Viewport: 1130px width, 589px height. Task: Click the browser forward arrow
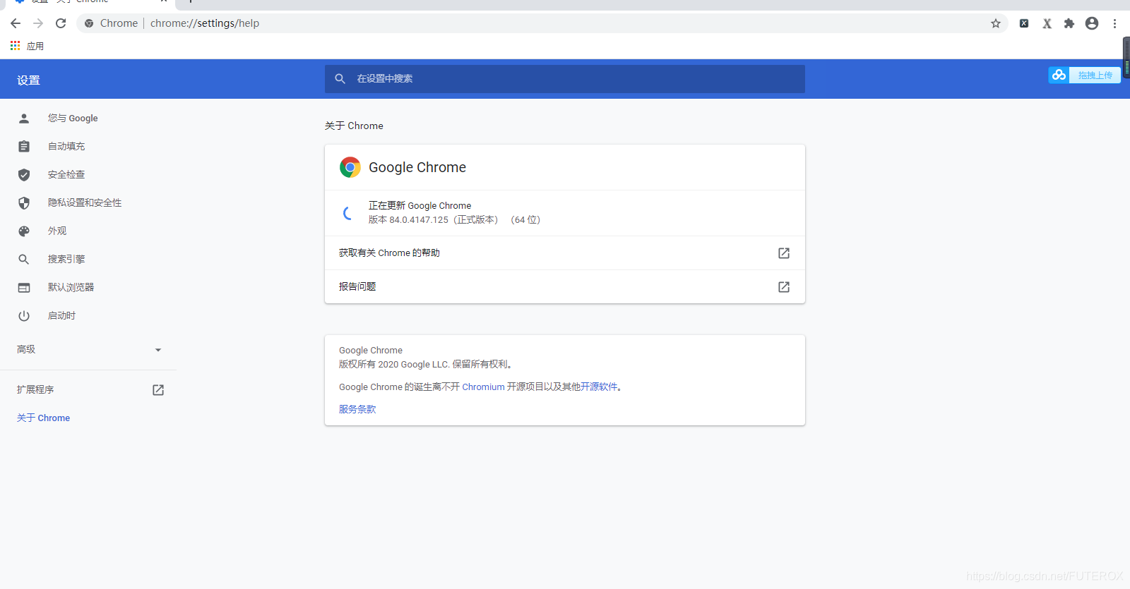(38, 23)
